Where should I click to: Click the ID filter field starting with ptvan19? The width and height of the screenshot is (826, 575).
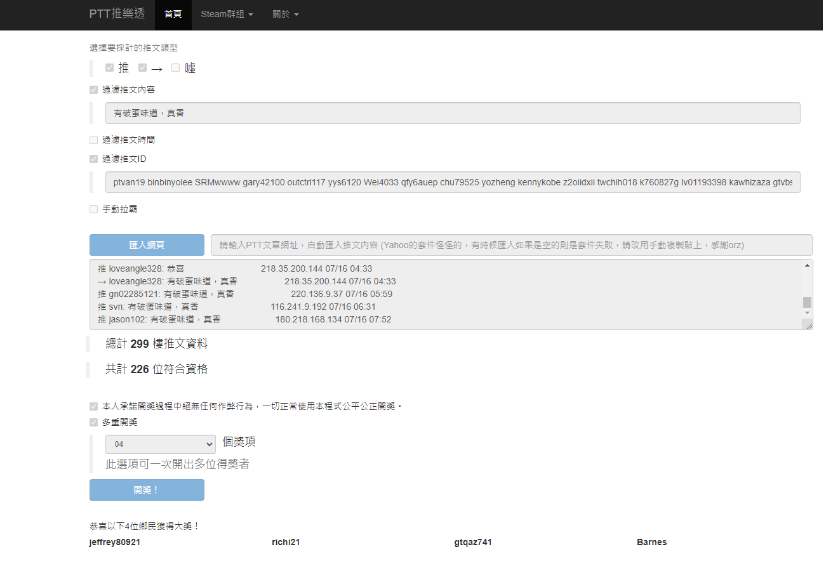click(453, 182)
